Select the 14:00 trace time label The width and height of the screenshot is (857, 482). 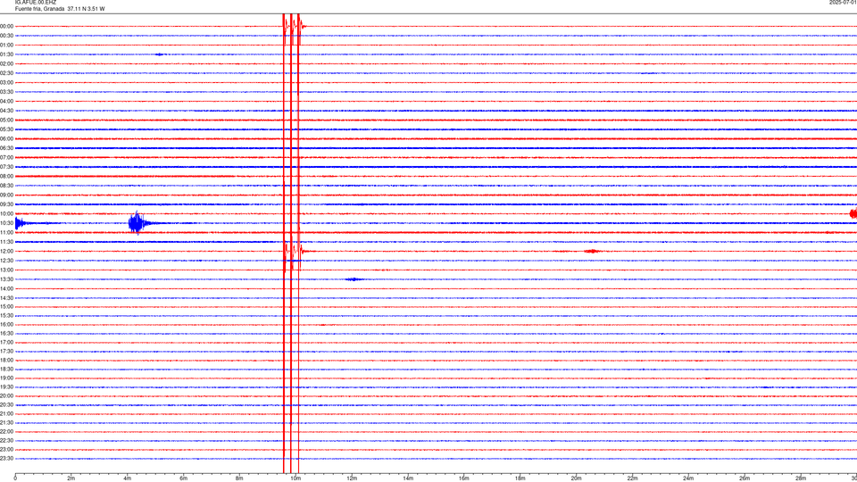[x=6, y=288]
